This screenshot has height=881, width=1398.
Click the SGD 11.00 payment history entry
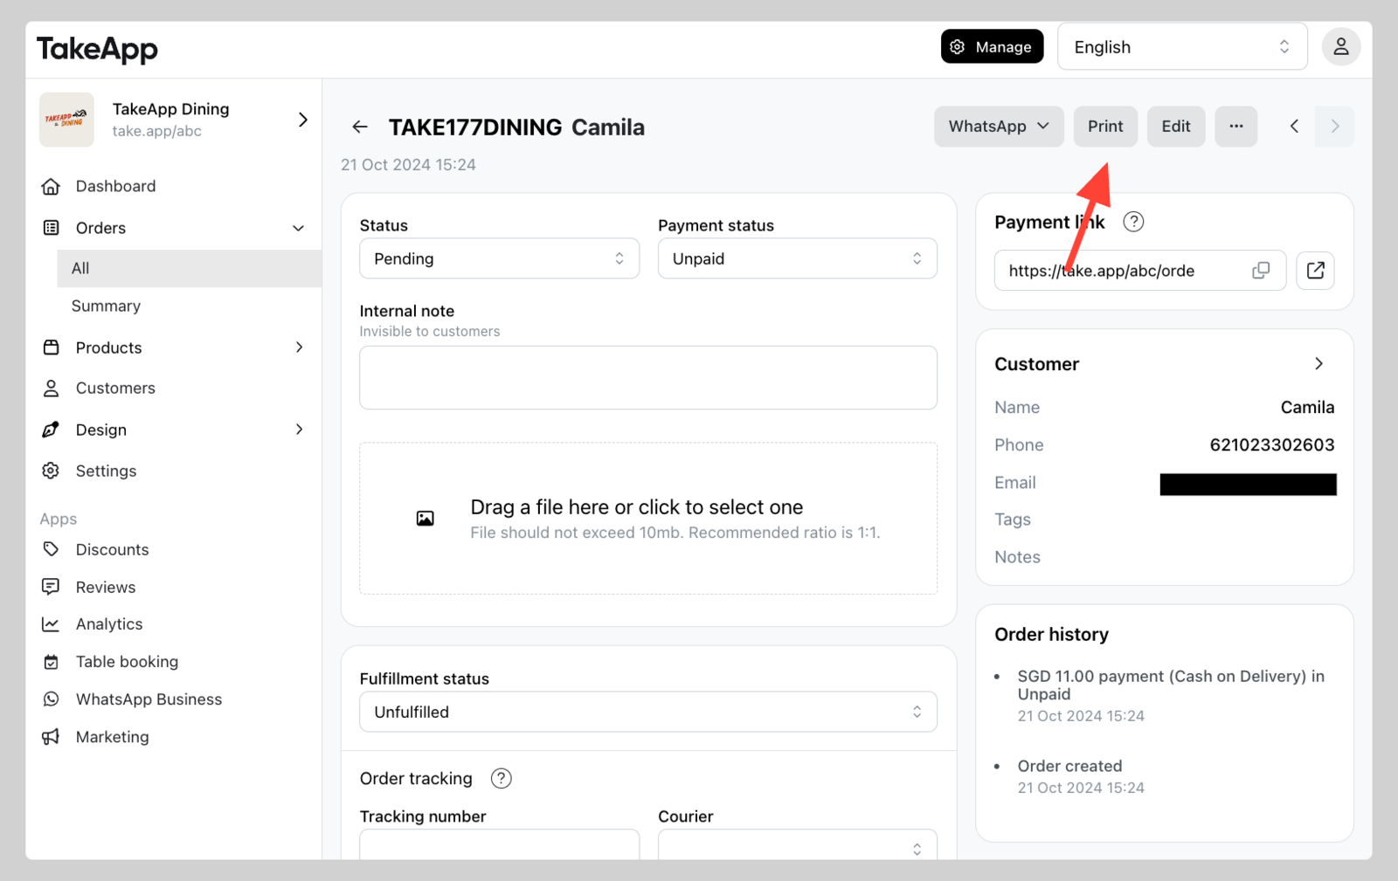click(x=1171, y=695)
